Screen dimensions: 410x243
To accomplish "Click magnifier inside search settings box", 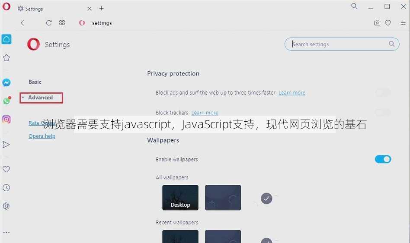I will [x=391, y=44].
